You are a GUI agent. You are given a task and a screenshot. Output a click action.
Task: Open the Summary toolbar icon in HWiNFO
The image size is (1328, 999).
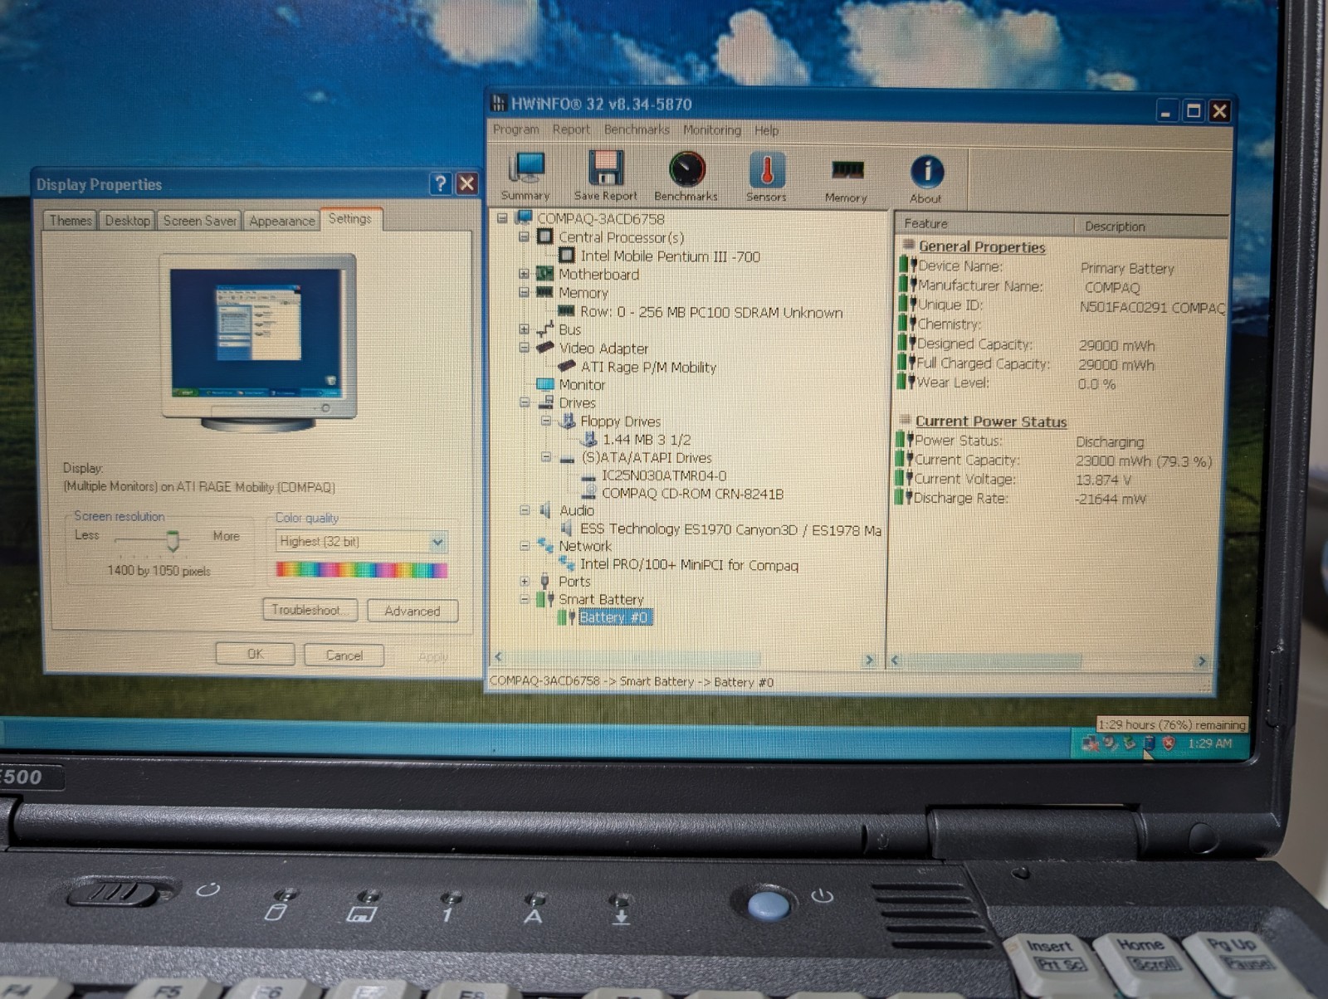tap(526, 175)
